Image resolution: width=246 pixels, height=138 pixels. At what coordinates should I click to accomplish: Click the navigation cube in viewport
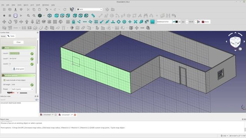(x=235, y=42)
